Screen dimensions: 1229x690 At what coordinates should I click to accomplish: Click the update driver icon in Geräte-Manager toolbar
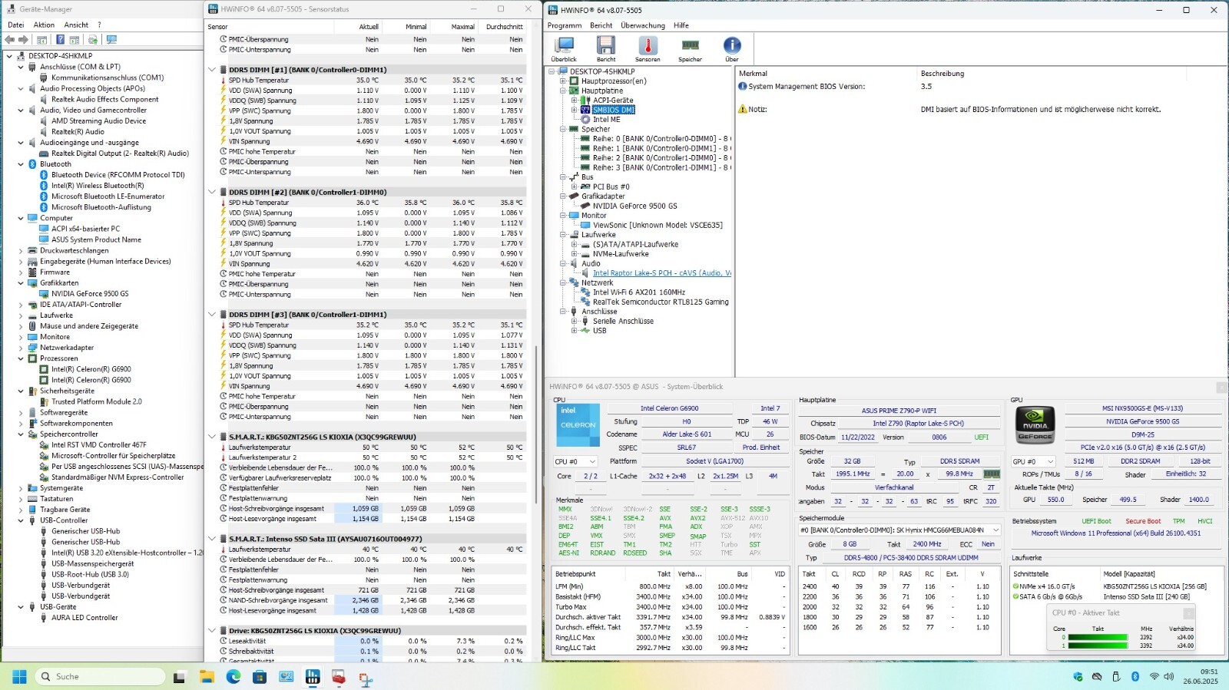point(93,40)
